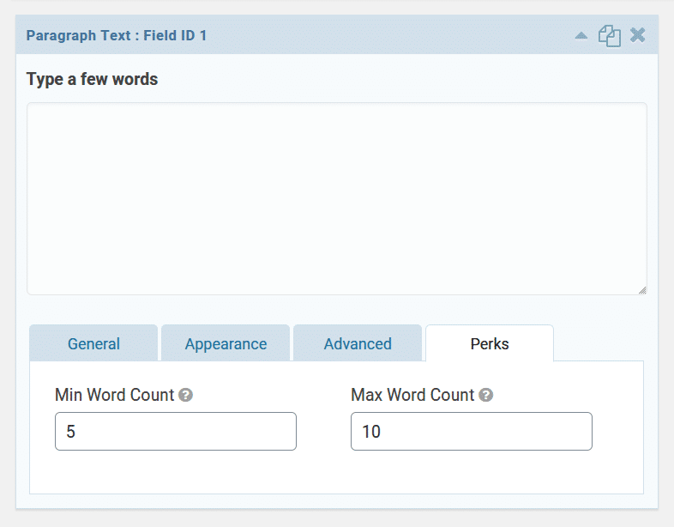Image resolution: width=674 pixels, height=527 pixels.
Task: Click empty area of the Perks settings panel
Action: point(337,472)
